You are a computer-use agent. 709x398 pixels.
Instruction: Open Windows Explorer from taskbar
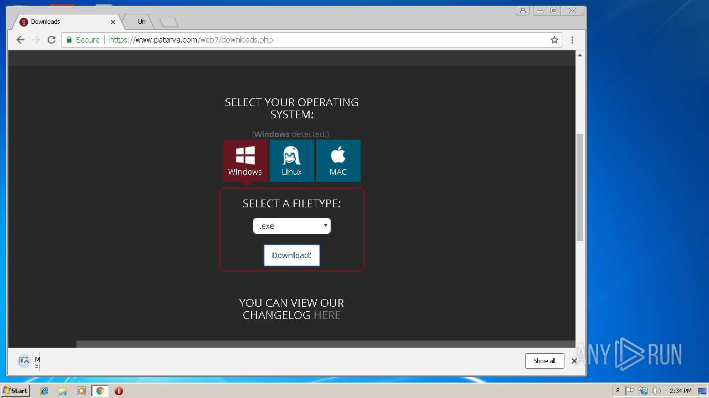(63, 391)
